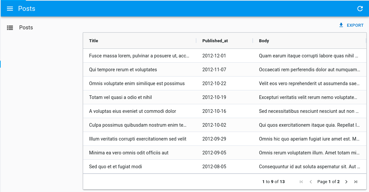Sort by the Published_at column header
The image size is (369, 192).
pos(215,41)
